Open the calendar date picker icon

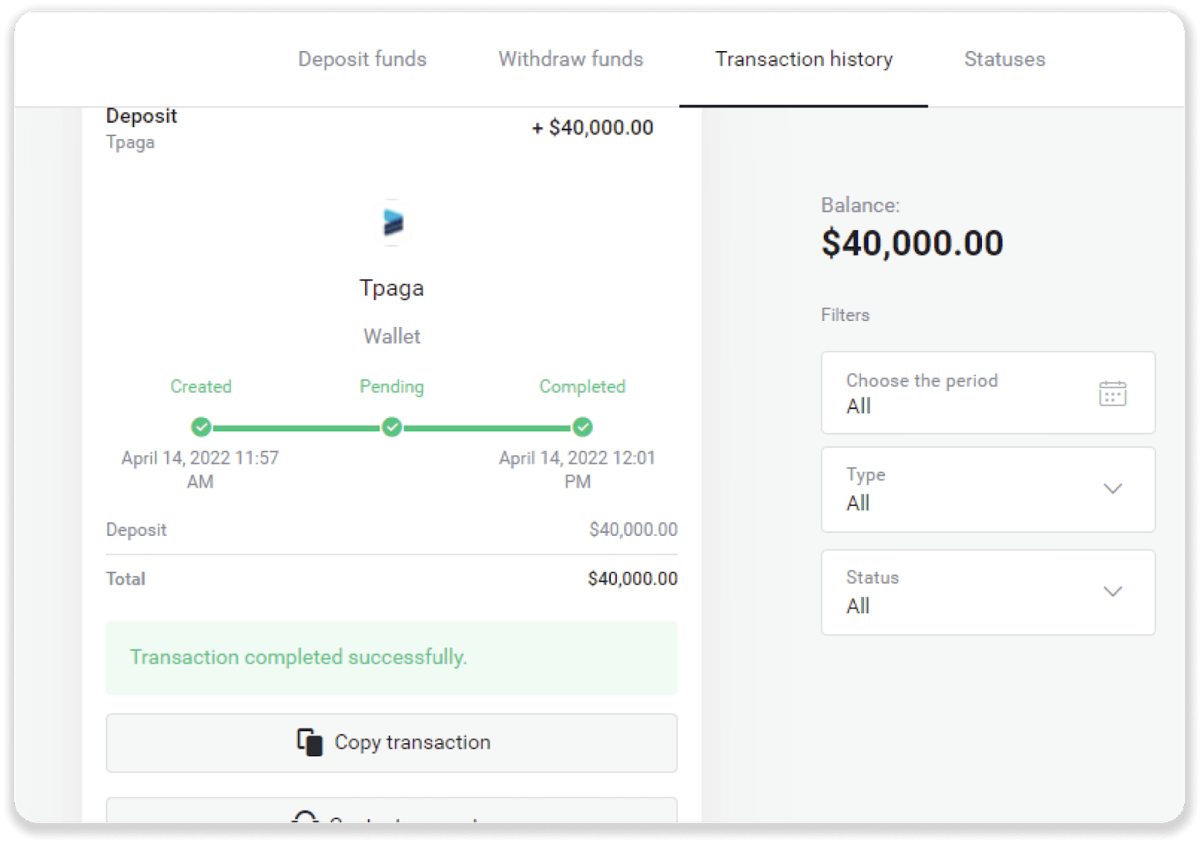[1113, 393]
